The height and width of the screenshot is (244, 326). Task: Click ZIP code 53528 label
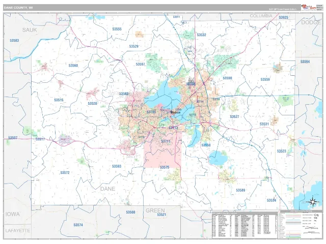(92, 103)
